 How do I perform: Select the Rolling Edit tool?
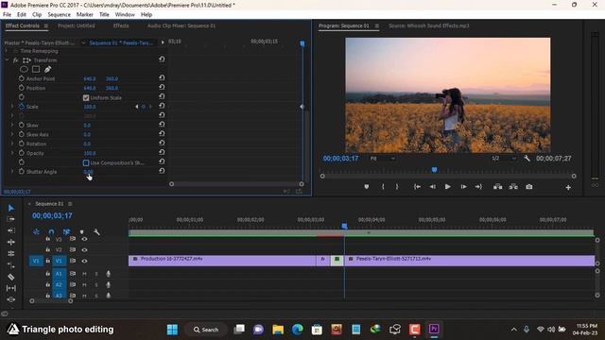coord(10,242)
